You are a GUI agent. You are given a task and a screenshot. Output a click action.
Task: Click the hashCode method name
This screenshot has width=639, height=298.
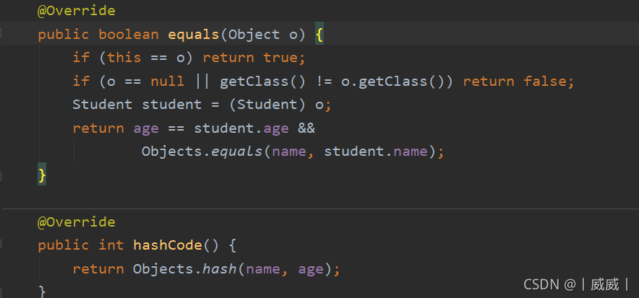168,245
